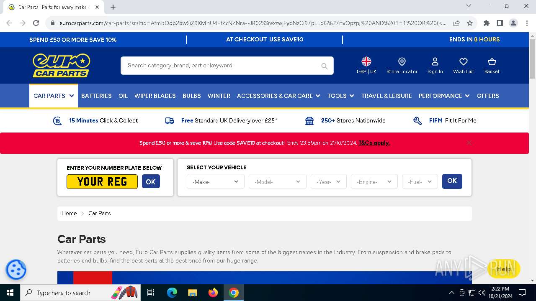Go back in browser history
536x301 pixels.
[x=9, y=23]
